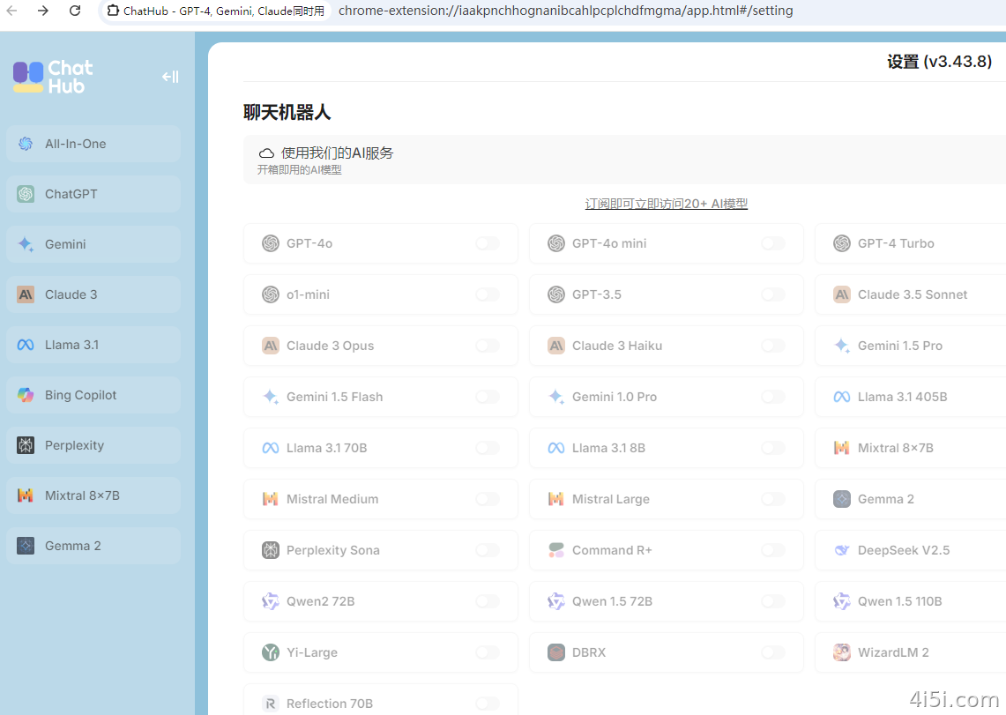
Task: Click the browser back arrow
Action: pyautogui.click(x=11, y=11)
